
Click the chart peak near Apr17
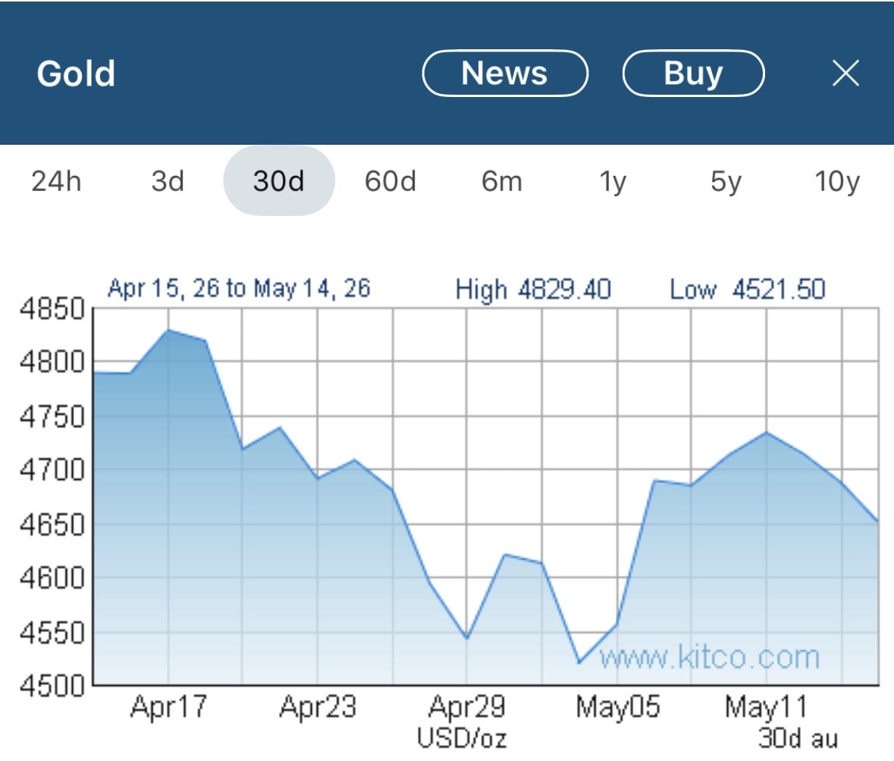coord(168,330)
